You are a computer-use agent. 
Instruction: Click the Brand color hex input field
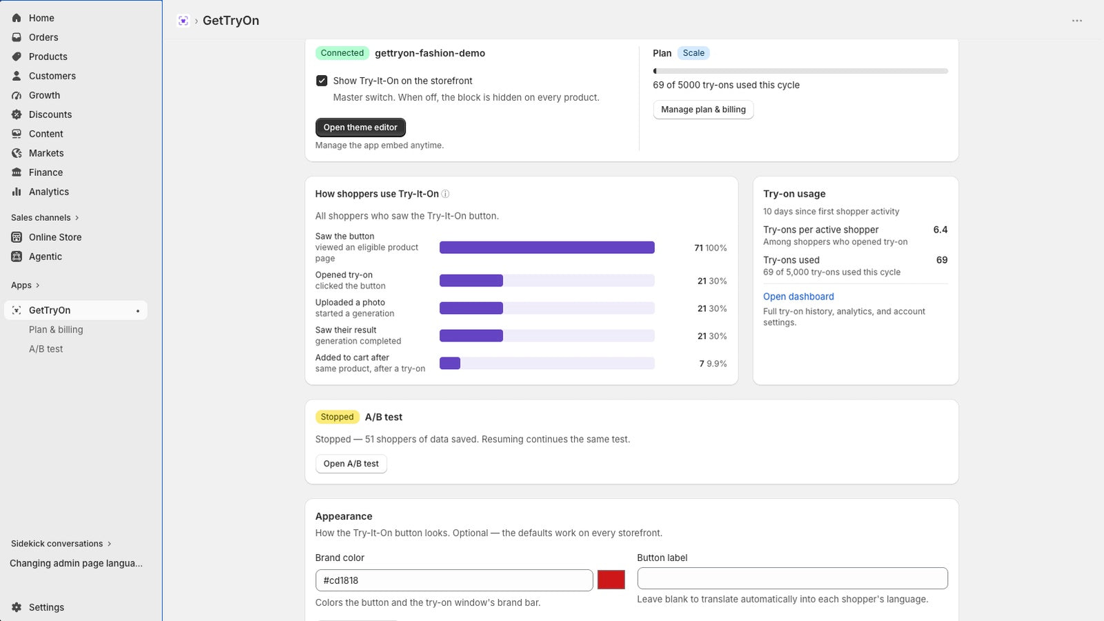point(454,580)
